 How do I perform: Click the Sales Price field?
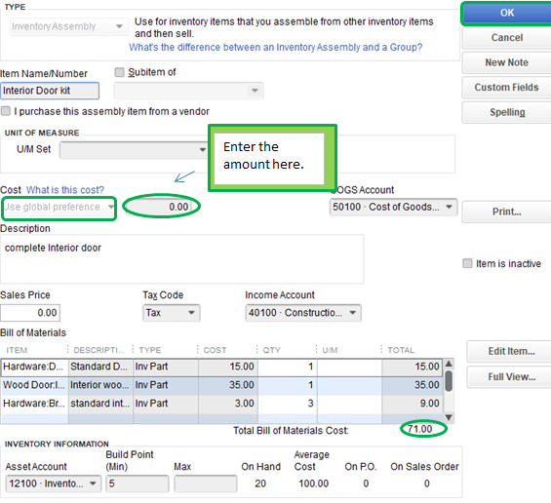[x=30, y=313]
